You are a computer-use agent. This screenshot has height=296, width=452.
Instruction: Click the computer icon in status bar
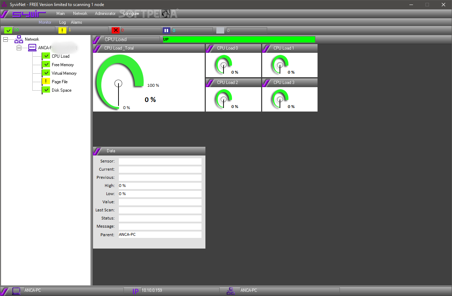[16, 291]
